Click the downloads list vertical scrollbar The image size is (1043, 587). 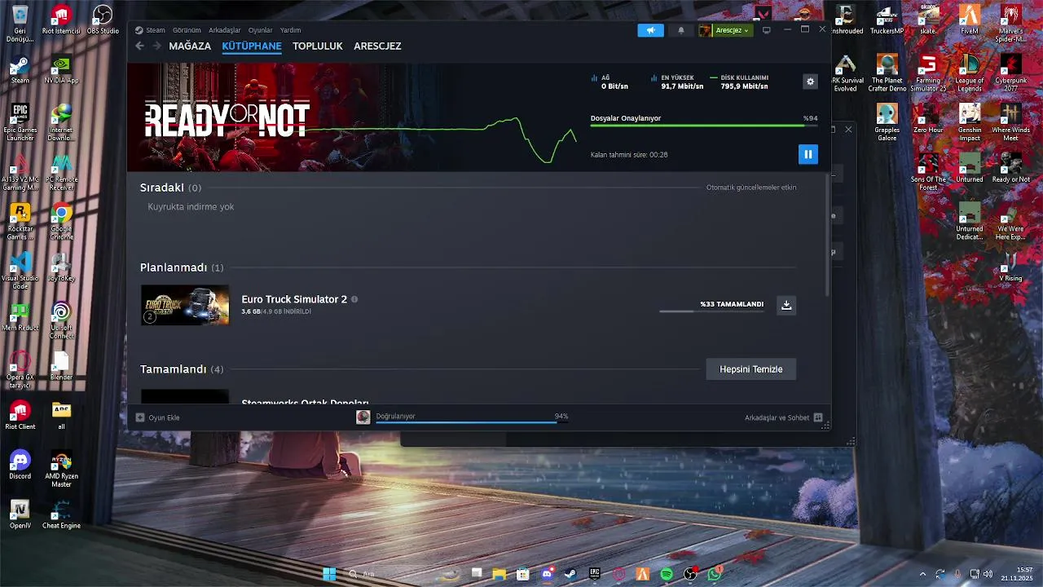pyautogui.click(x=828, y=235)
